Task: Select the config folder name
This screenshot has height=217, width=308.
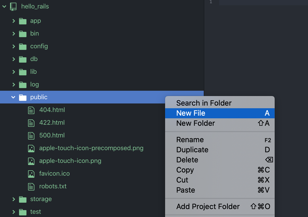Action: point(39,46)
